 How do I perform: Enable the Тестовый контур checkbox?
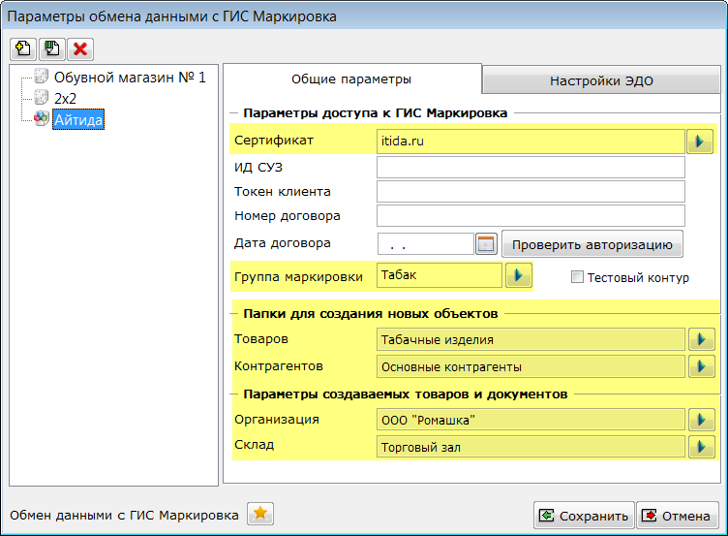coord(577,277)
